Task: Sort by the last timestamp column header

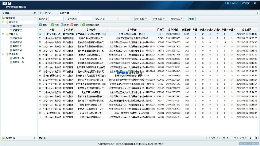Action: pyautogui.click(x=247, y=30)
